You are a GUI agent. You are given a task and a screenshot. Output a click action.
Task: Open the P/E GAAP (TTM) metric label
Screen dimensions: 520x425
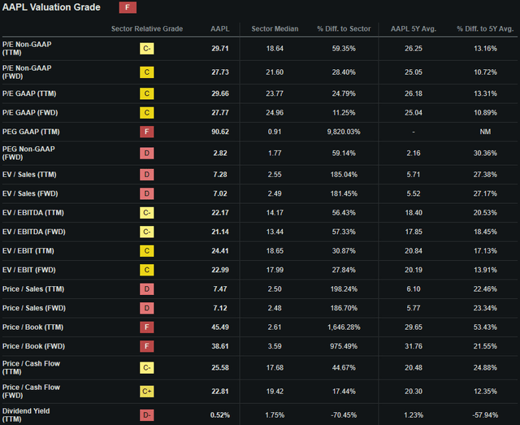(29, 93)
